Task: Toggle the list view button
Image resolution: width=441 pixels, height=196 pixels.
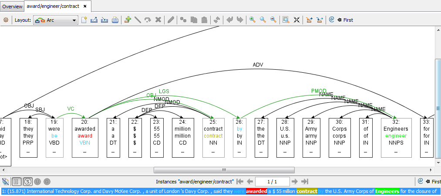Action: tap(16, 182)
